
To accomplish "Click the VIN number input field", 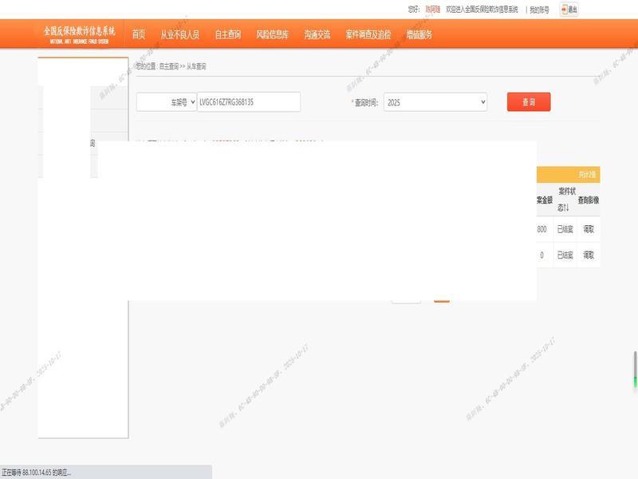I will (x=248, y=102).
